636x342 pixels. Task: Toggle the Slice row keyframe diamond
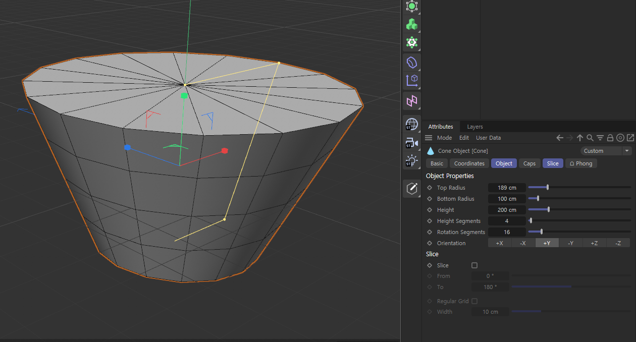[x=430, y=265]
